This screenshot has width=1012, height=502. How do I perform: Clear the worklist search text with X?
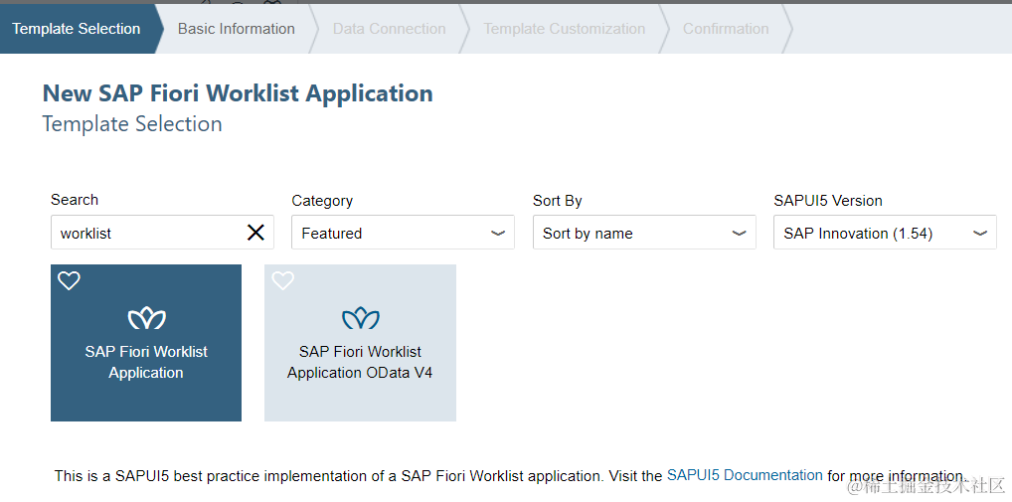(x=255, y=233)
